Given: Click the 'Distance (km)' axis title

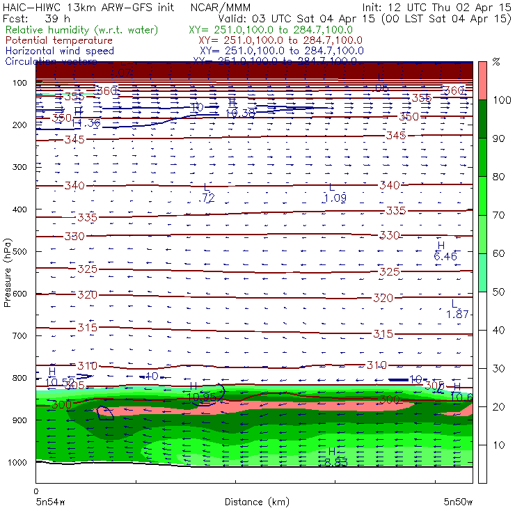Looking at the screenshot, I should point(257,502).
